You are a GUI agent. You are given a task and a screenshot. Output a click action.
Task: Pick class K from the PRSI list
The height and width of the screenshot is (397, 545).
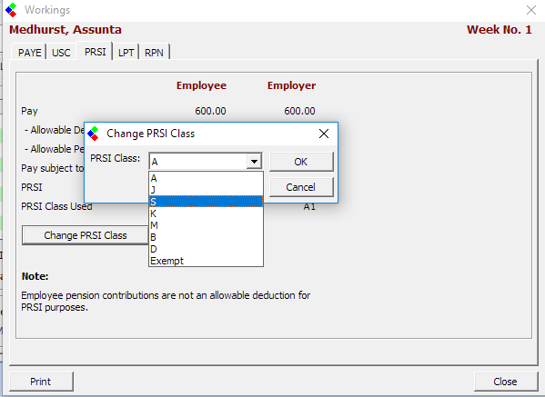pyautogui.click(x=206, y=213)
